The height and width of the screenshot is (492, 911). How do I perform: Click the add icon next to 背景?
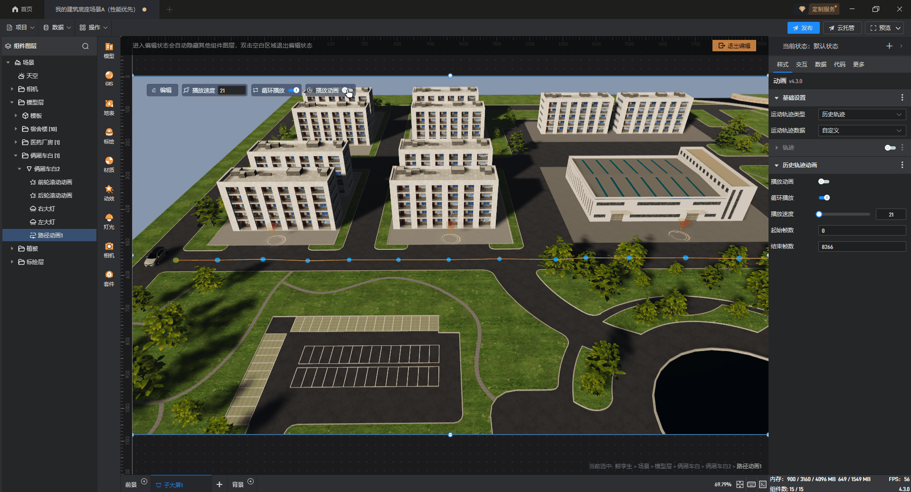pyautogui.click(x=251, y=482)
